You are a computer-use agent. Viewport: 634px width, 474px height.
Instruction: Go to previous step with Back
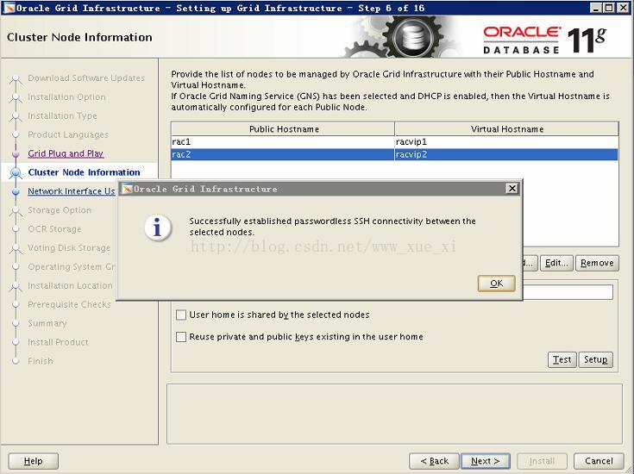tap(434, 461)
